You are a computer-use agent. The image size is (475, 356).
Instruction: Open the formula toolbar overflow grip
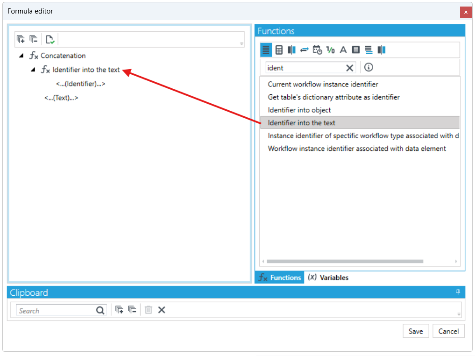click(241, 44)
